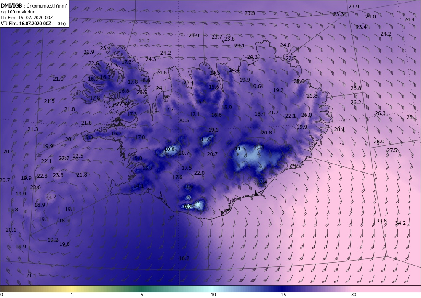The image size is (421, 298).
Task: Click the map value 23.0
Action: 144,41
